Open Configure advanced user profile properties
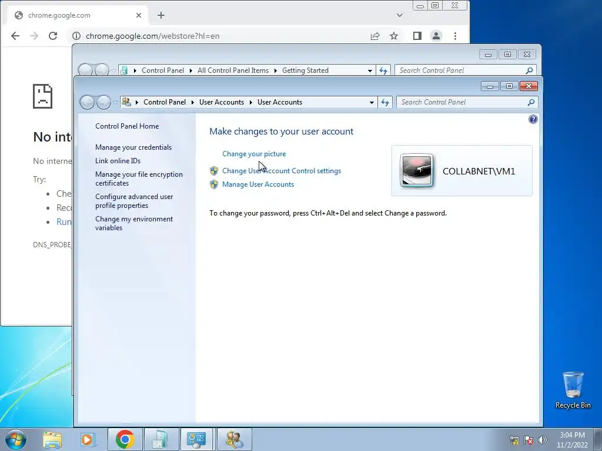Viewport: 602px width, 451px height. point(134,201)
